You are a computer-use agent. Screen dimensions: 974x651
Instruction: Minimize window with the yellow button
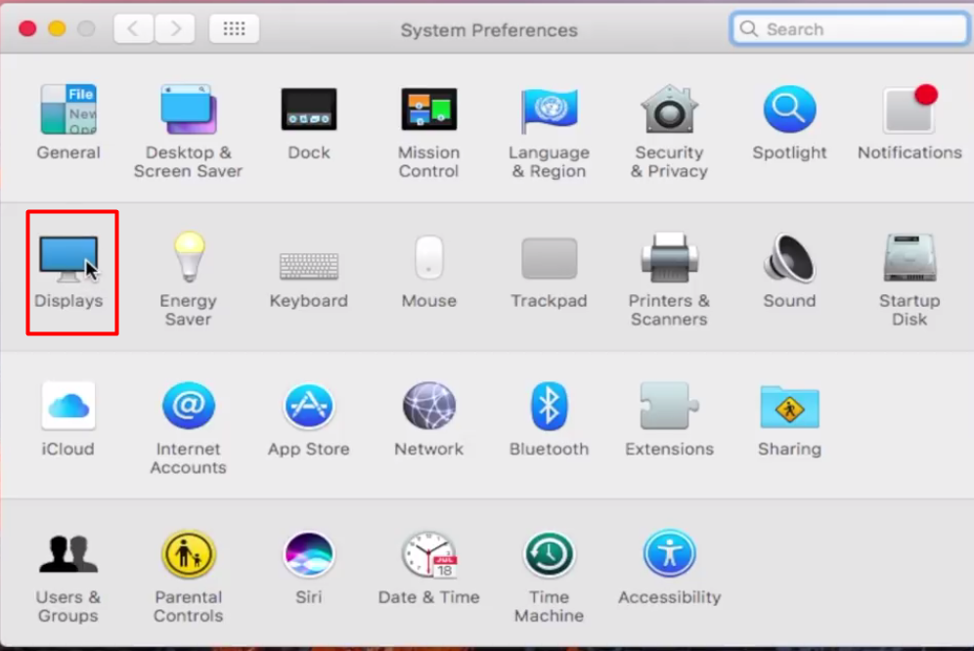click(x=57, y=28)
